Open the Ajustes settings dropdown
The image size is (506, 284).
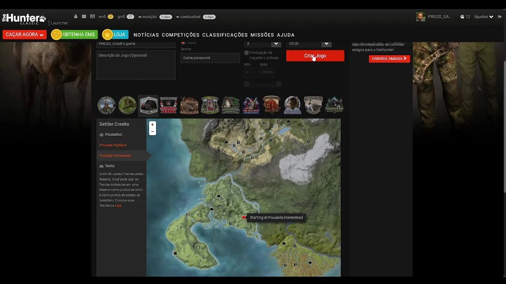click(484, 17)
